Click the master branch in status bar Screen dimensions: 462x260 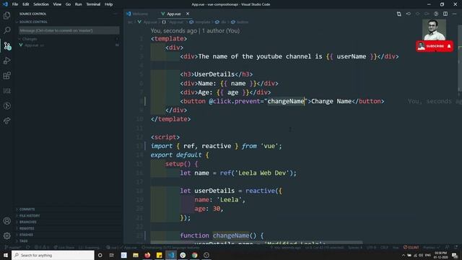click(x=13, y=248)
